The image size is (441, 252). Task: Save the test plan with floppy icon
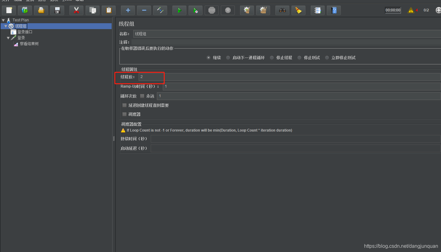click(x=57, y=10)
